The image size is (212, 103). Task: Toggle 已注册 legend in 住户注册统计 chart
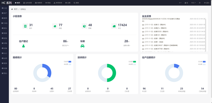[x=202, y=61]
